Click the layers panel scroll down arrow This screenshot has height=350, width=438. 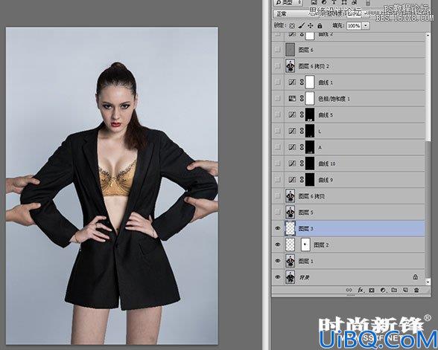(x=428, y=282)
